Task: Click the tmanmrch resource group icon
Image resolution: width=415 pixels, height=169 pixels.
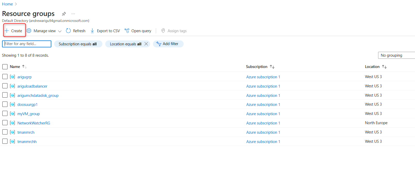Action: 12,132
